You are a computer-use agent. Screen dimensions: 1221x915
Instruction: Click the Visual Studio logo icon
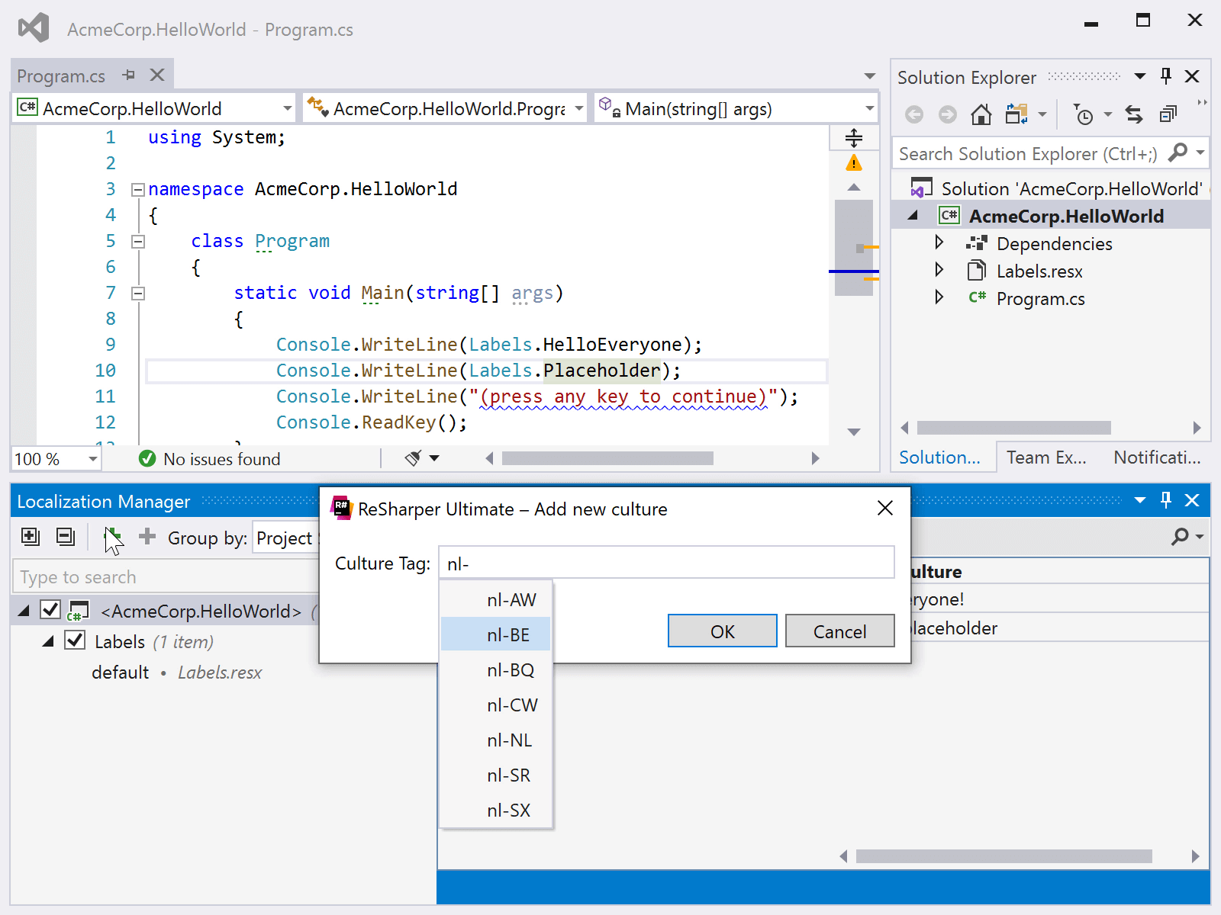point(34,28)
